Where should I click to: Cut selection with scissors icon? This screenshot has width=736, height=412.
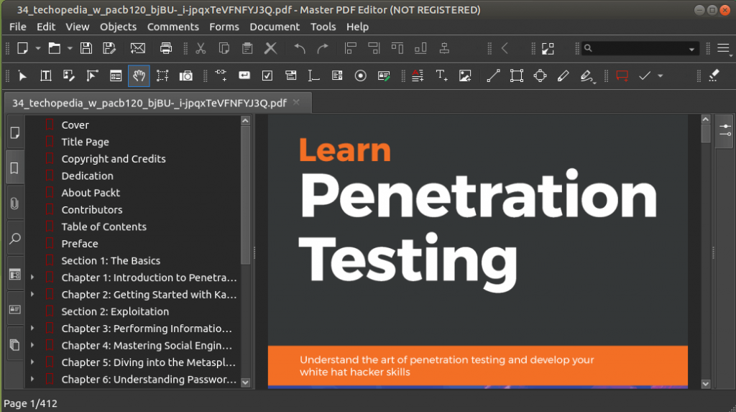[x=201, y=48]
